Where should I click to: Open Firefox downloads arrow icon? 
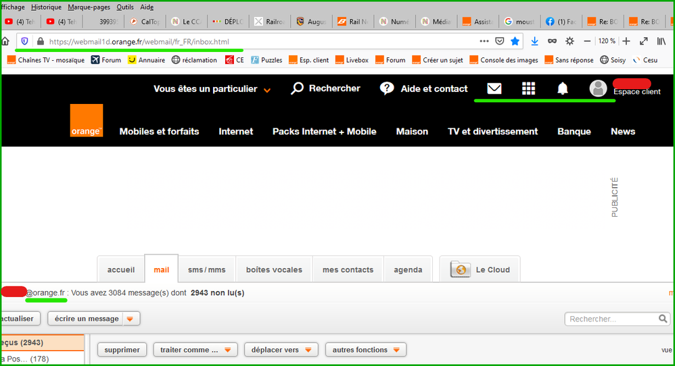coord(534,41)
